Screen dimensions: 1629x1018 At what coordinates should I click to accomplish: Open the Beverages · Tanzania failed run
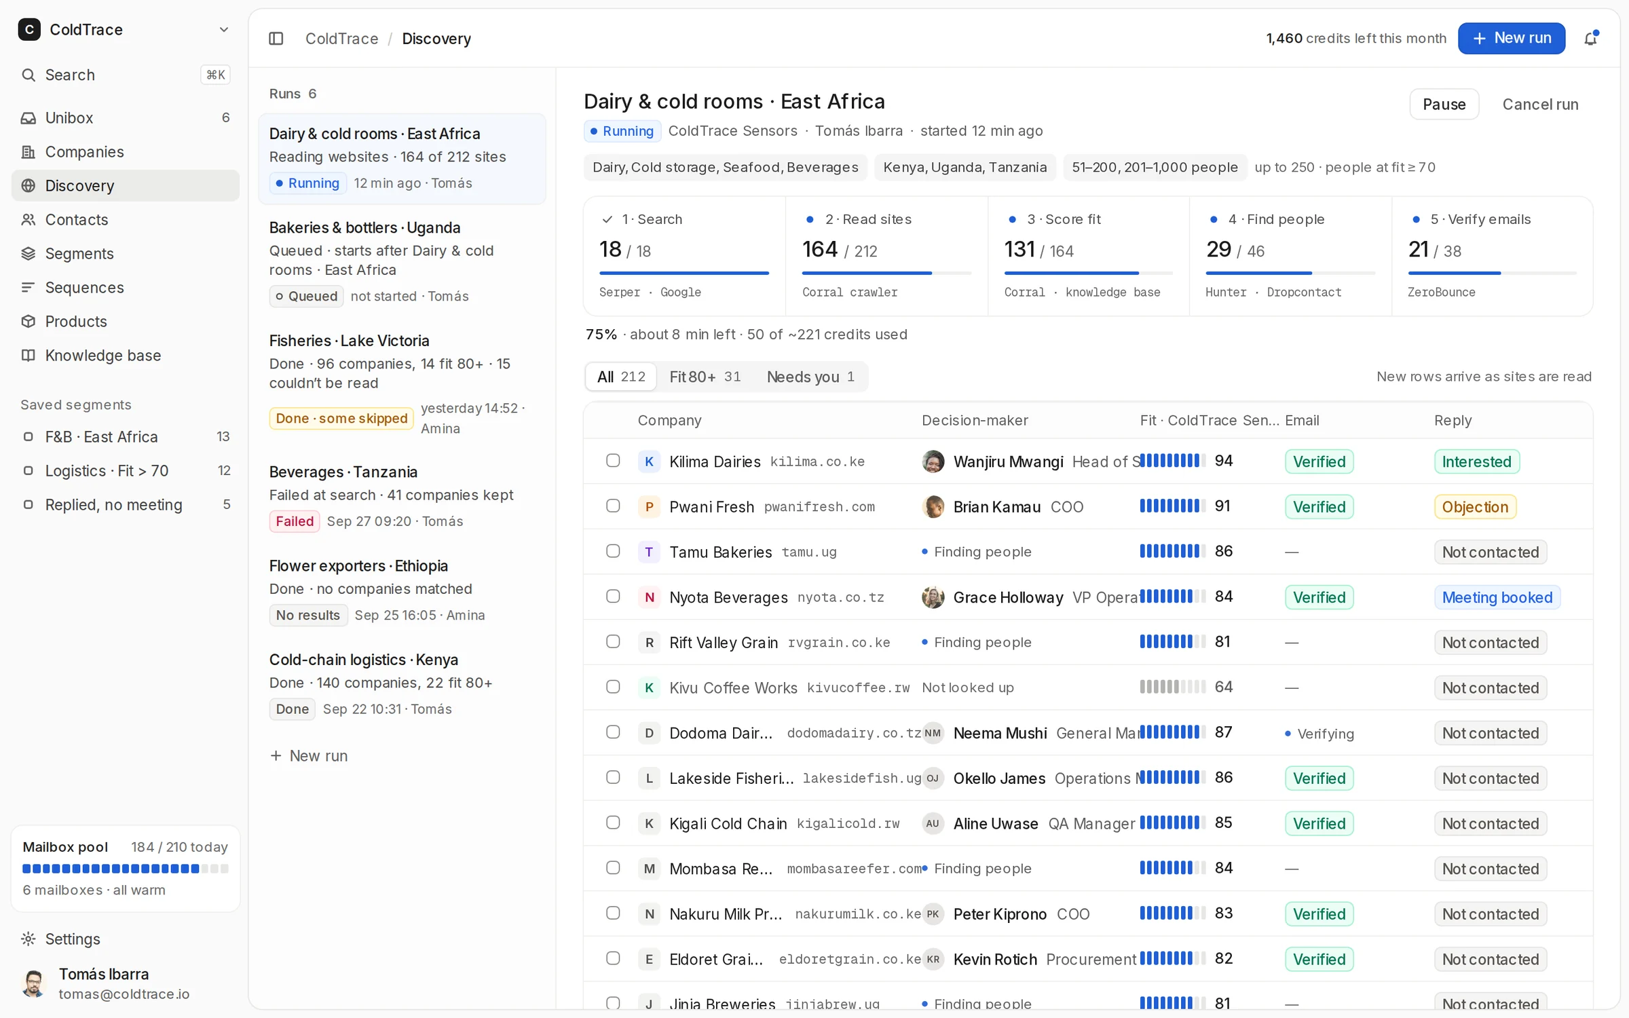coord(402,496)
